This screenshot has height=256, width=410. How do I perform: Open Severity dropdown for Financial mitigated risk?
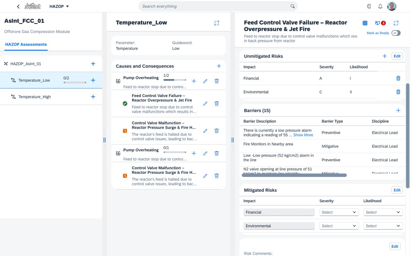pyautogui.click(x=339, y=212)
